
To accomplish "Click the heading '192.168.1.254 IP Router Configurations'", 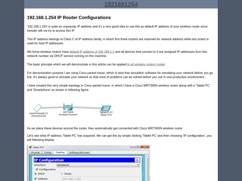I will point(69,17).
